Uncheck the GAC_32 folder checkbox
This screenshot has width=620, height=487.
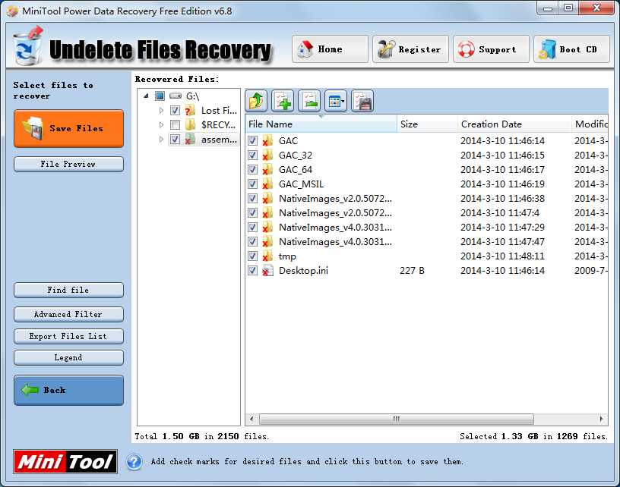[253, 156]
